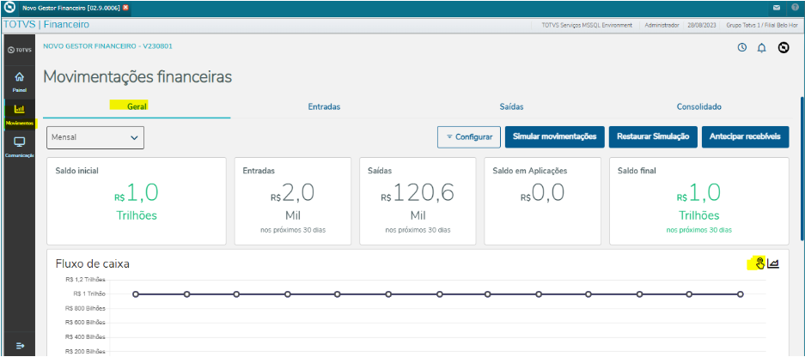
Task: Open the Mensal period dropdown
Action: (95, 137)
